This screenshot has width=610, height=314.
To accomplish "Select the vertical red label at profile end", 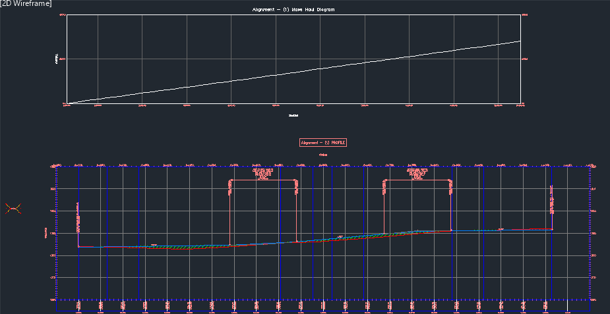I will click(x=551, y=201).
